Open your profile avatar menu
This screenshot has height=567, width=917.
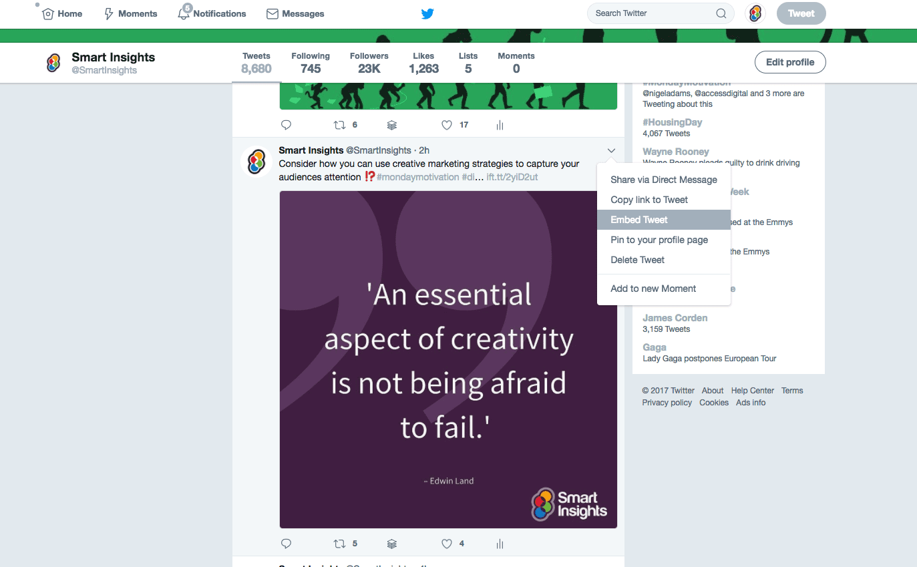coord(755,13)
